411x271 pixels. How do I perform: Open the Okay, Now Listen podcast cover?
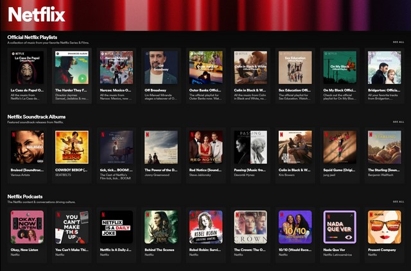point(27,227)
